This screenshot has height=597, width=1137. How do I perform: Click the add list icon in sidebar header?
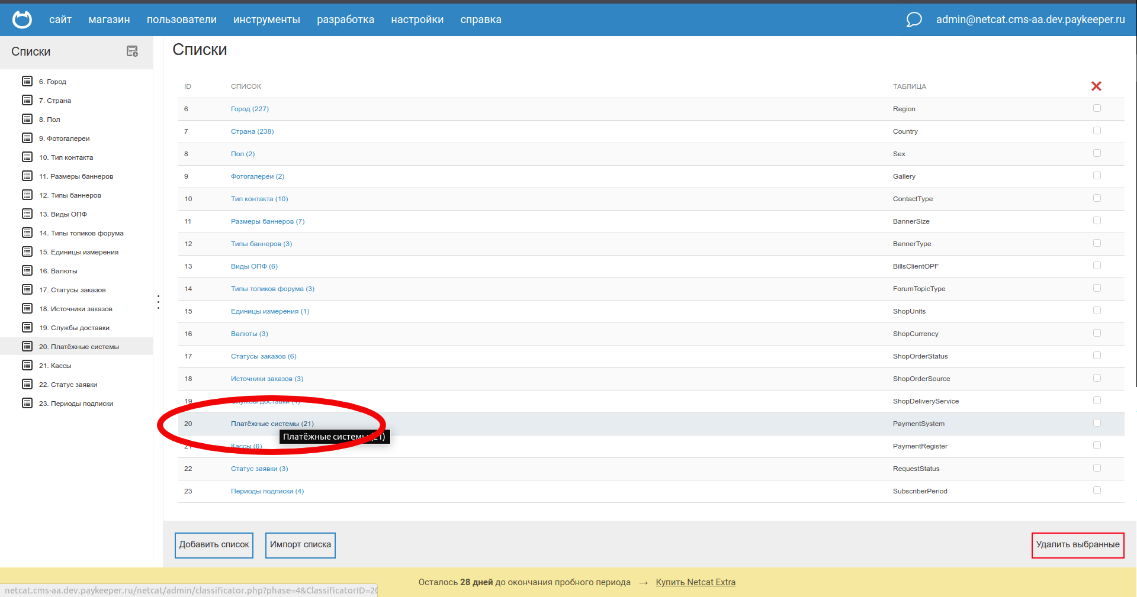coord(132,51)
